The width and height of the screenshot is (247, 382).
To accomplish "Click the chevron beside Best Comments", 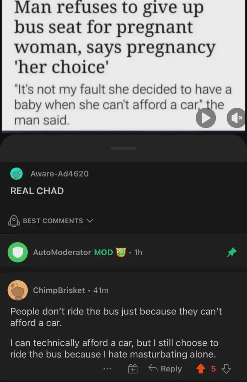I will point(90,221).
